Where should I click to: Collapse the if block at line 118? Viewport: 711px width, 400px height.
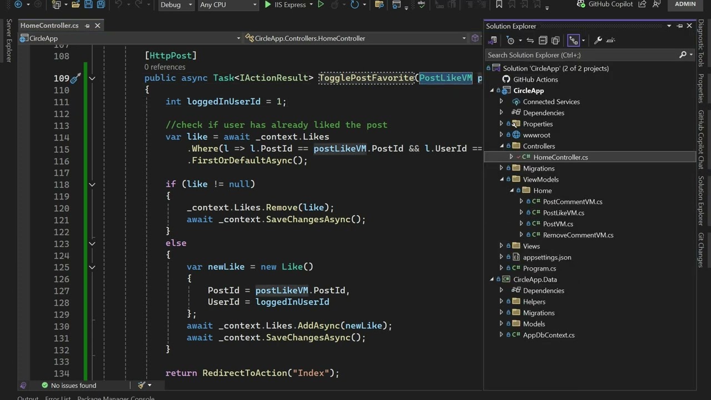click(92, 184)
